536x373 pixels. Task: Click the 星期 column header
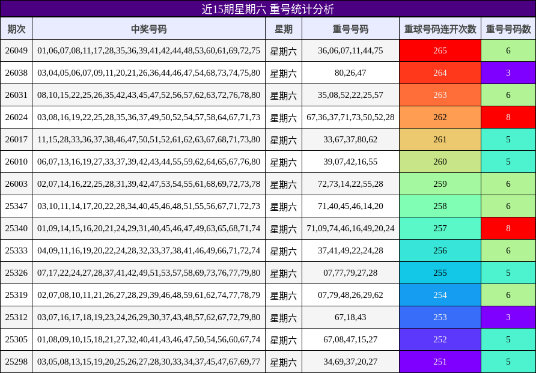[283, 28]
